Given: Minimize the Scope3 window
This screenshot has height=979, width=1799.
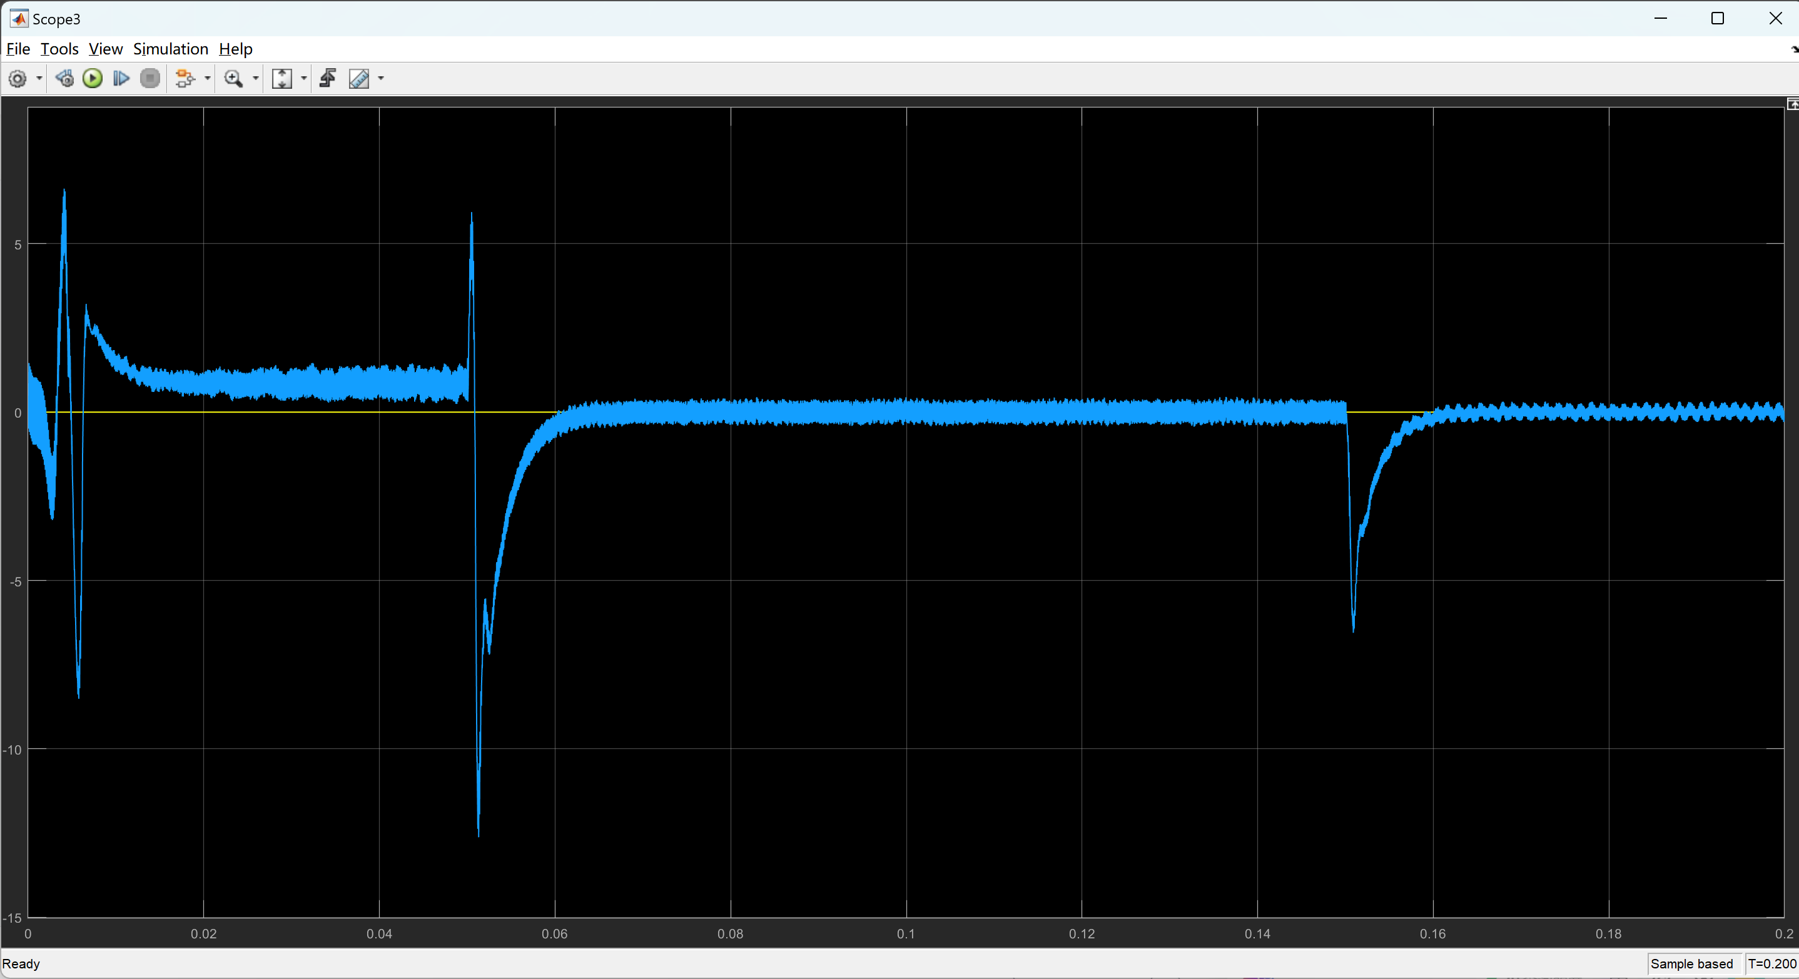Looking at the screenshot, I should 1661,19.
